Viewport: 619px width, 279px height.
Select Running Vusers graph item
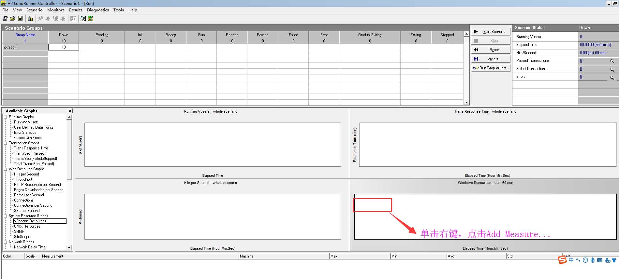[x=26, y=122]
